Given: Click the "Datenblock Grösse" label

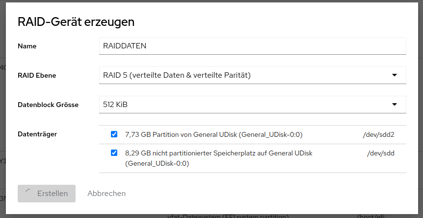Looking at the screenshot, I should point(48,105).
